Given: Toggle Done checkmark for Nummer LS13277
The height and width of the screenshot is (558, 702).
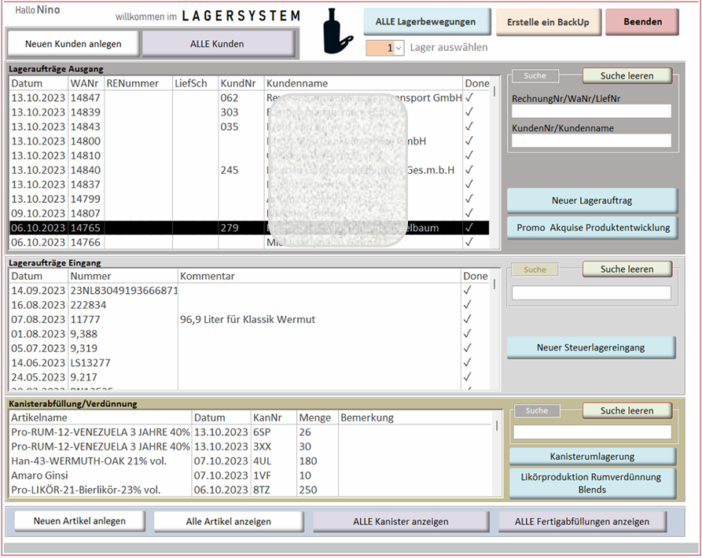Looking at the screenshot, I should coord(468,362).
